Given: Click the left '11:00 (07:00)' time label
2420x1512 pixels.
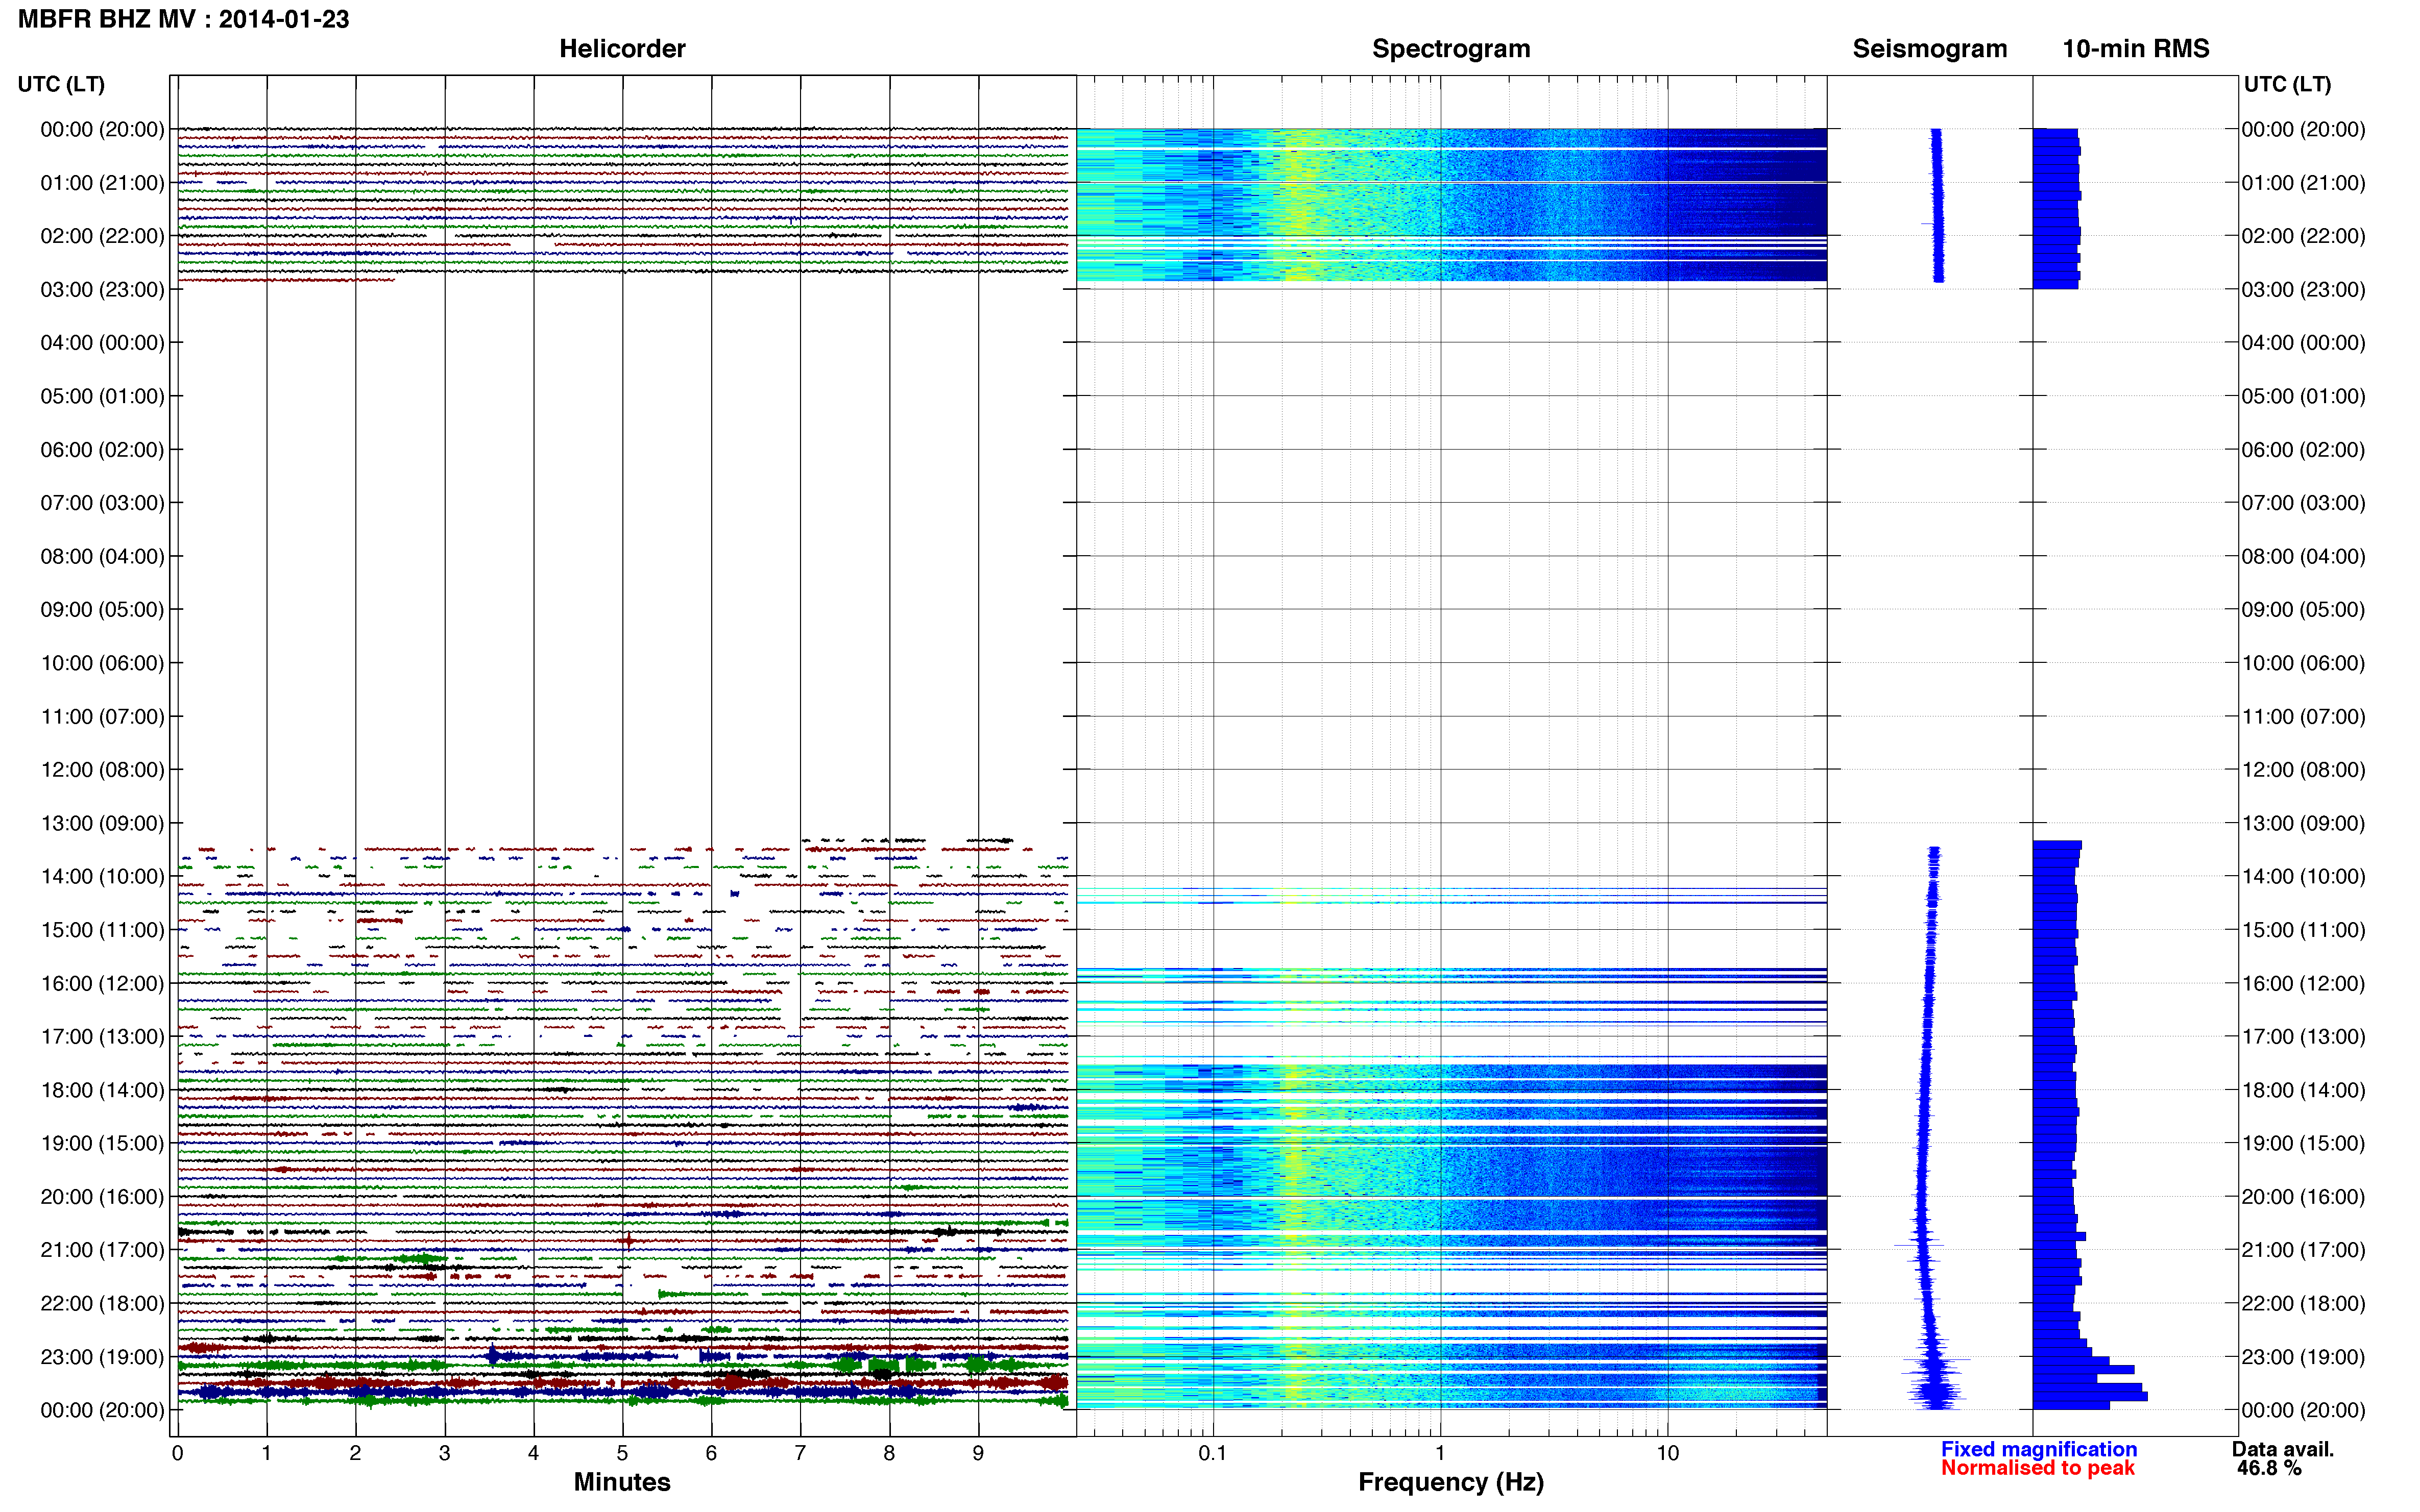Looking at the screenshot, I should pos(102,717).
